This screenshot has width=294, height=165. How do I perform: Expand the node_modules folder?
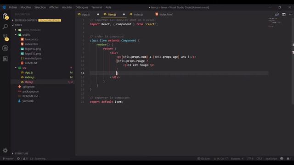32,30
